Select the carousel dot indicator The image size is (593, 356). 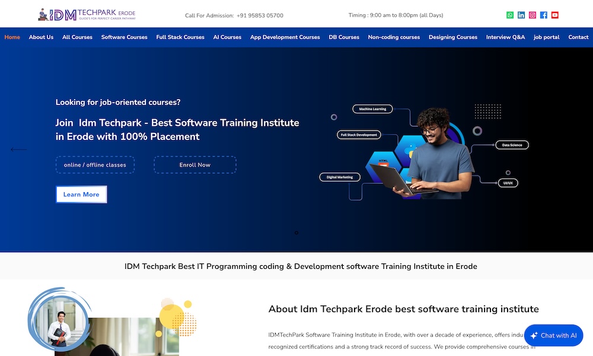pos(296,233)
